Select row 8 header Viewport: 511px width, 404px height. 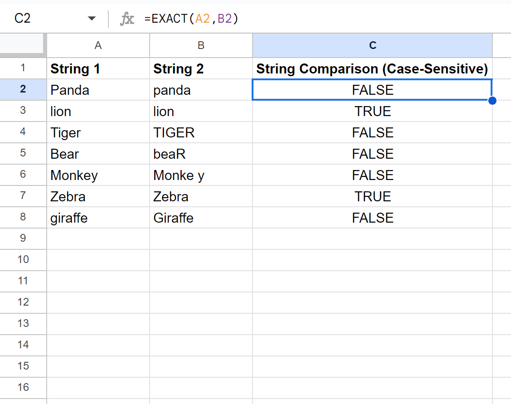pos(23,218)
